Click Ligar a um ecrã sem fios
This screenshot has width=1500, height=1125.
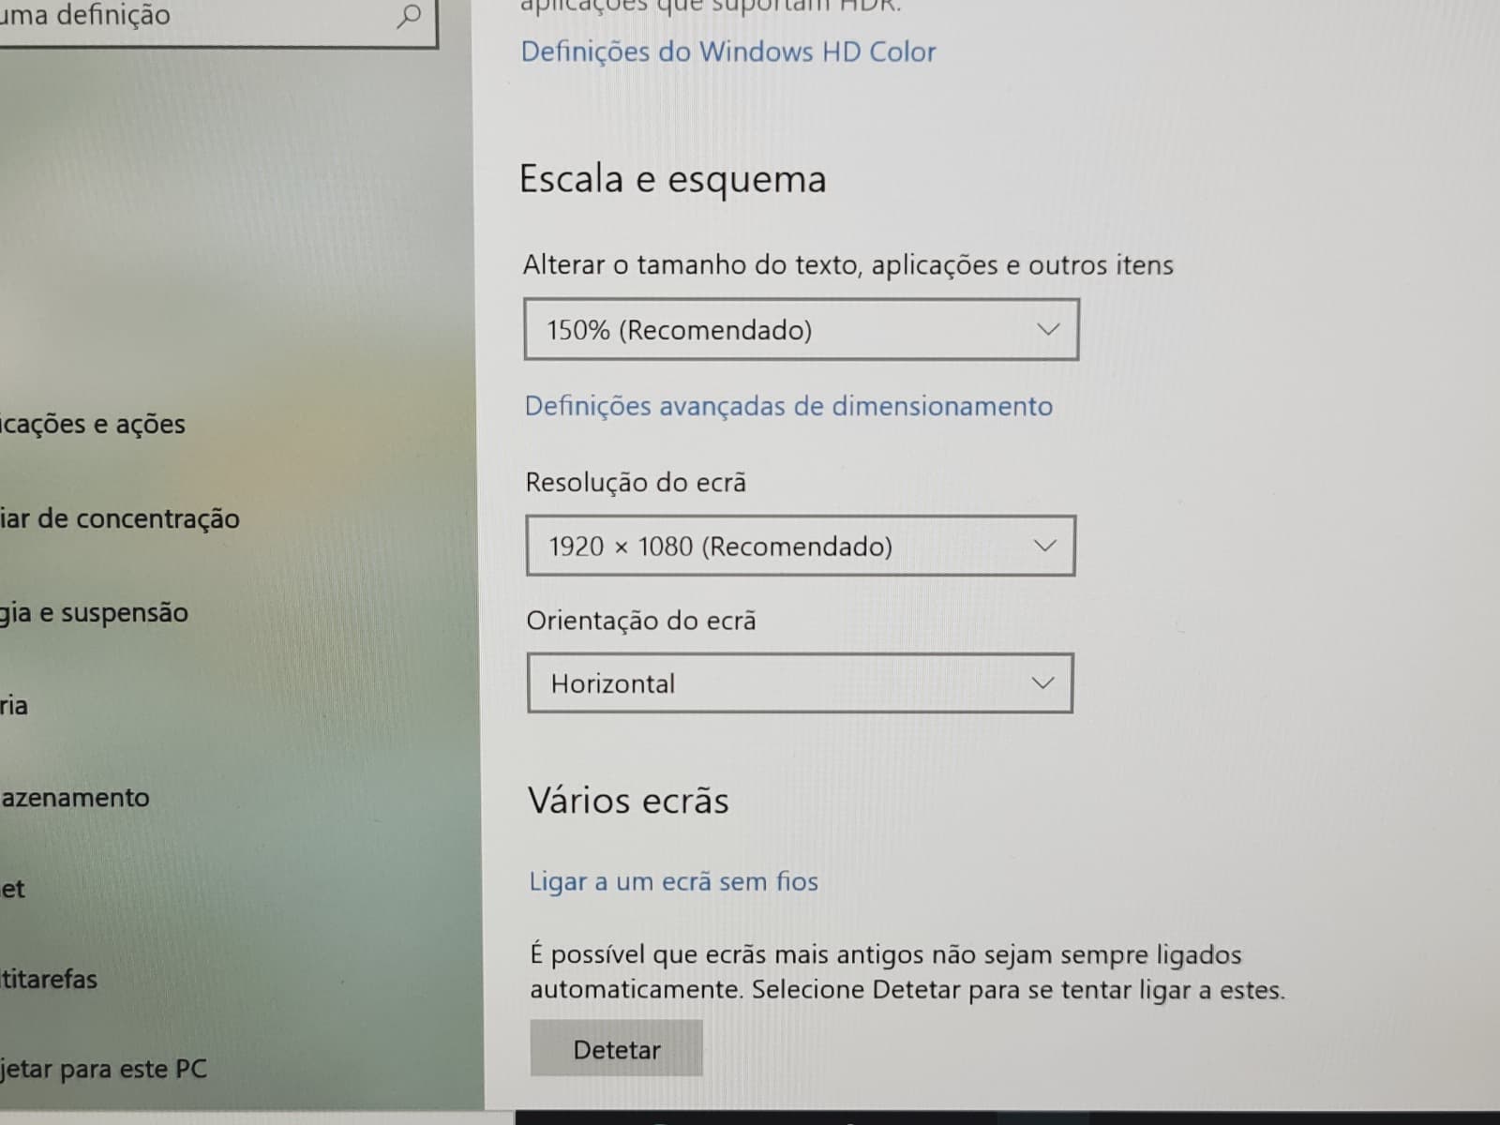[673, 881]
